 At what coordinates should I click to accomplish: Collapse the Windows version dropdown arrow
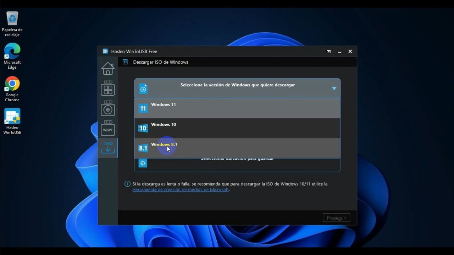click(x=334, y=89)
